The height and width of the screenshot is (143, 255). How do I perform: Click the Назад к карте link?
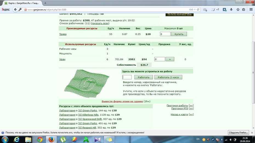pos(179,115)
